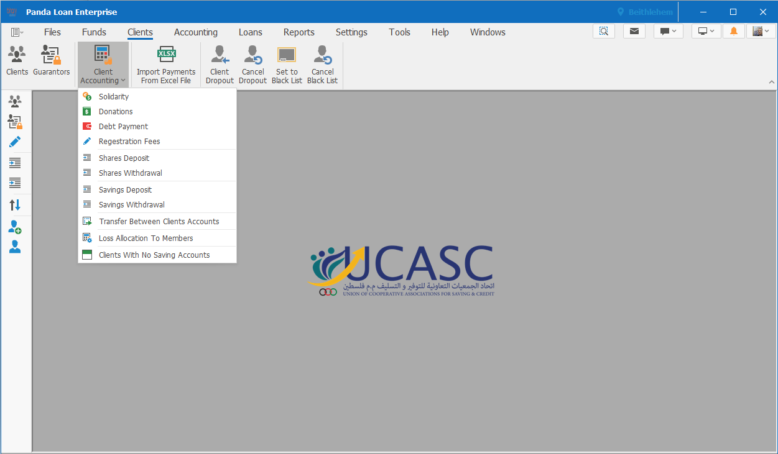Click the Solidarity coin icon
Image resolution: width=778 pixels, height=454 pixels.
87,96
